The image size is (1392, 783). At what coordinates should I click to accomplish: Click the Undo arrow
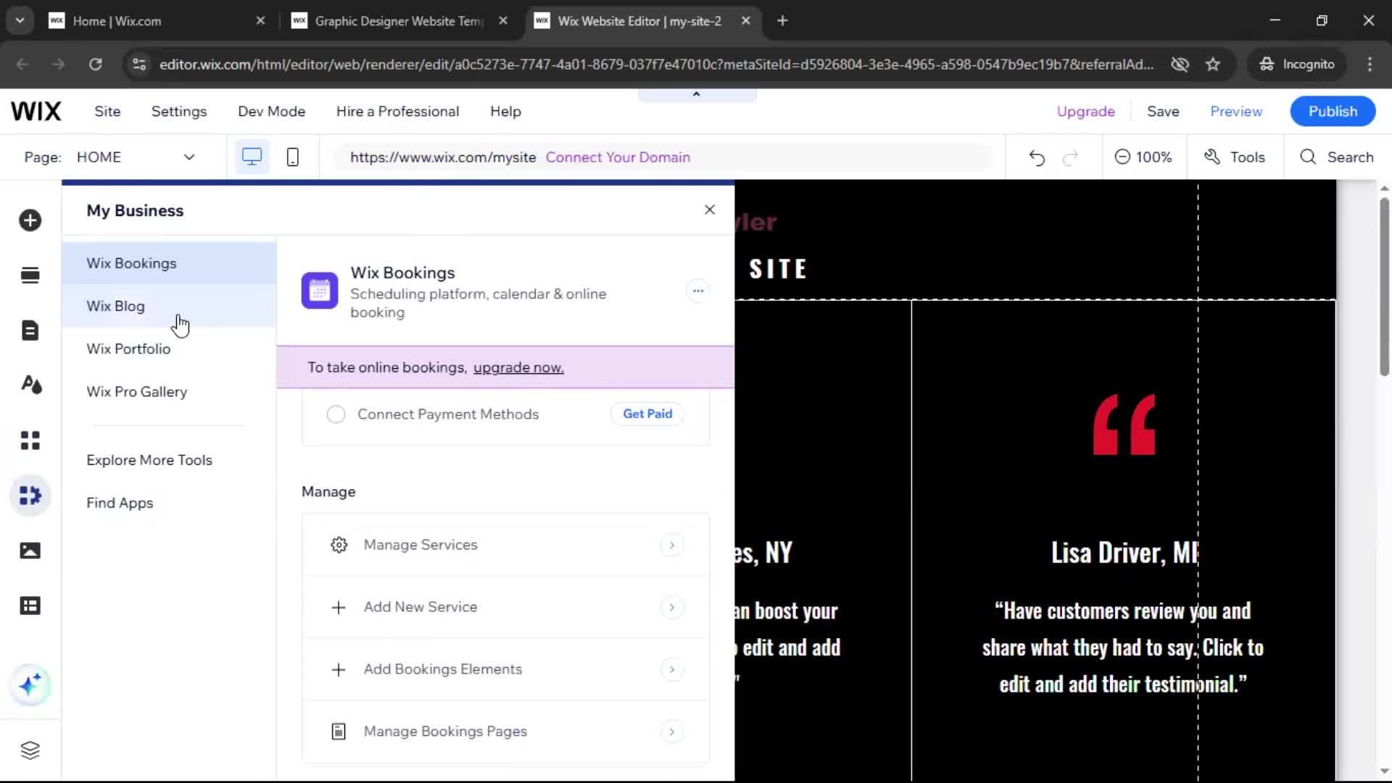(x=1037, y=157)
